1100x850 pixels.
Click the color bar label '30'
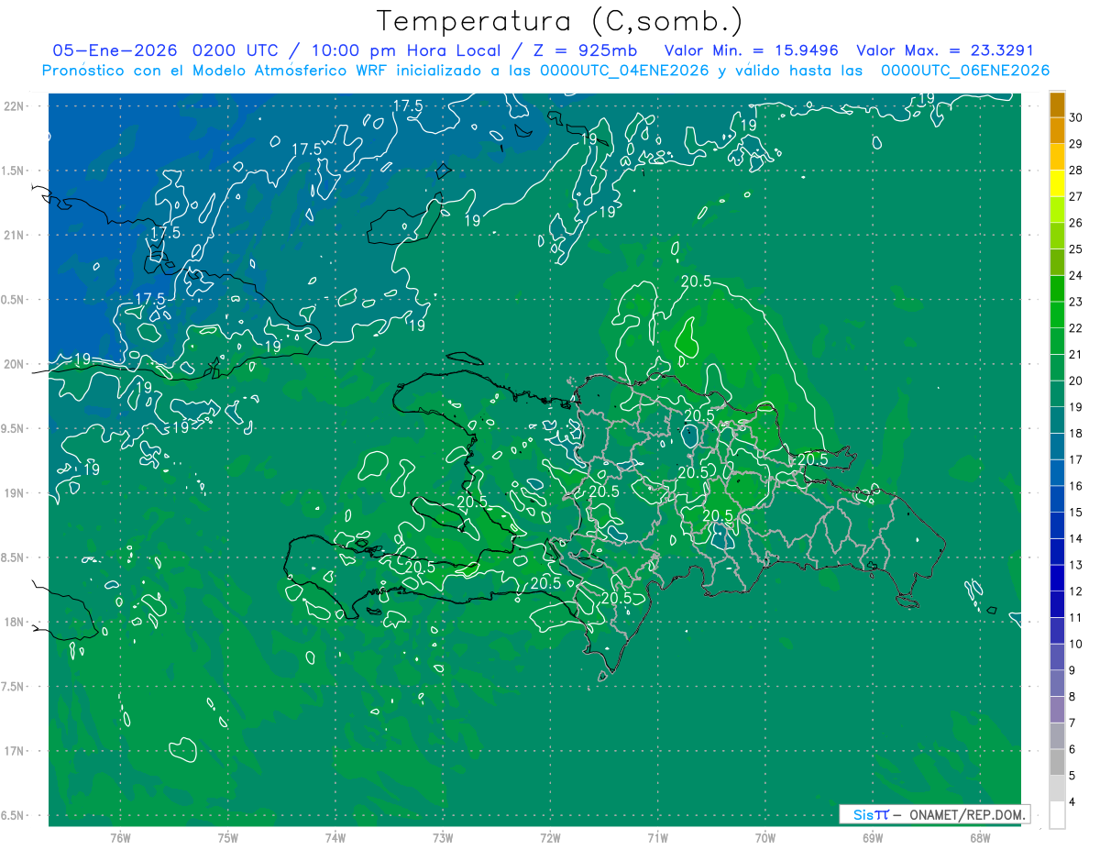[x=1076, y=117]
